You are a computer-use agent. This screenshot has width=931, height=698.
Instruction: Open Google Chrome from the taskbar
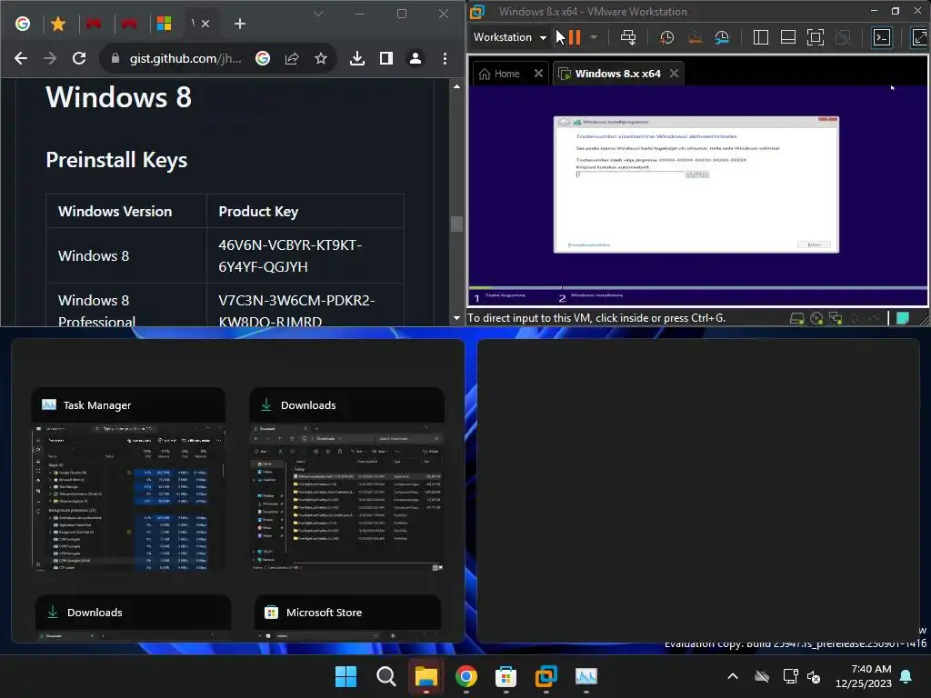pos(466,676)
